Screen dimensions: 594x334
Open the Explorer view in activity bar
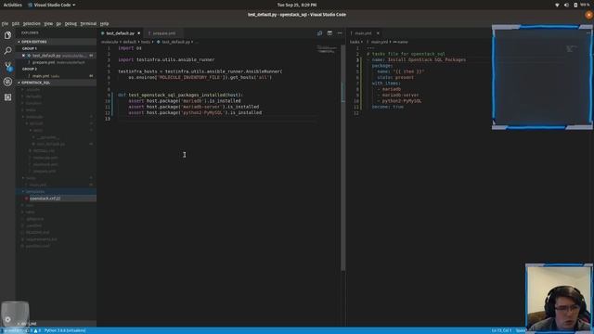[x=7, y=35]
